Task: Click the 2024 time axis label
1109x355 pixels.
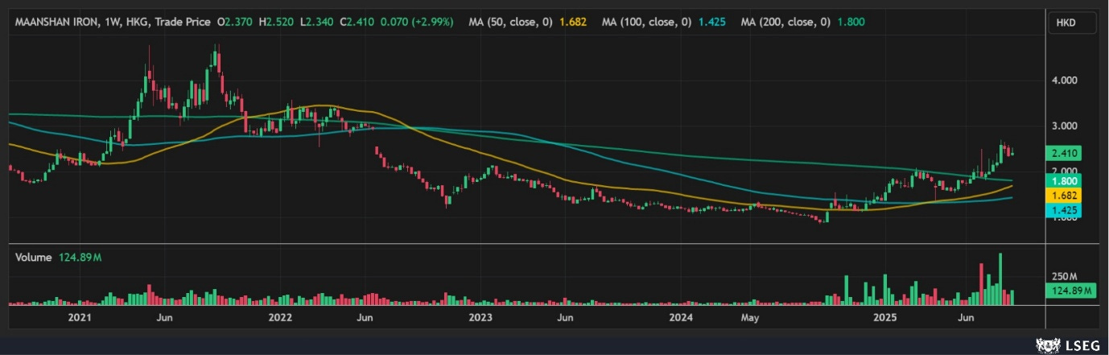Action: pos(681,318)
